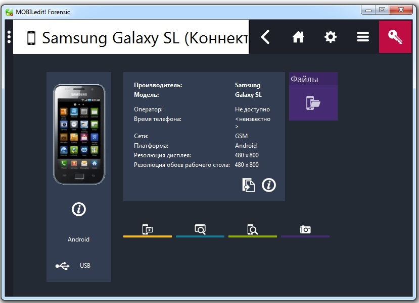
Task: Click the MOBILedit! Forensic title bar icon
Action: click(9, 12)
